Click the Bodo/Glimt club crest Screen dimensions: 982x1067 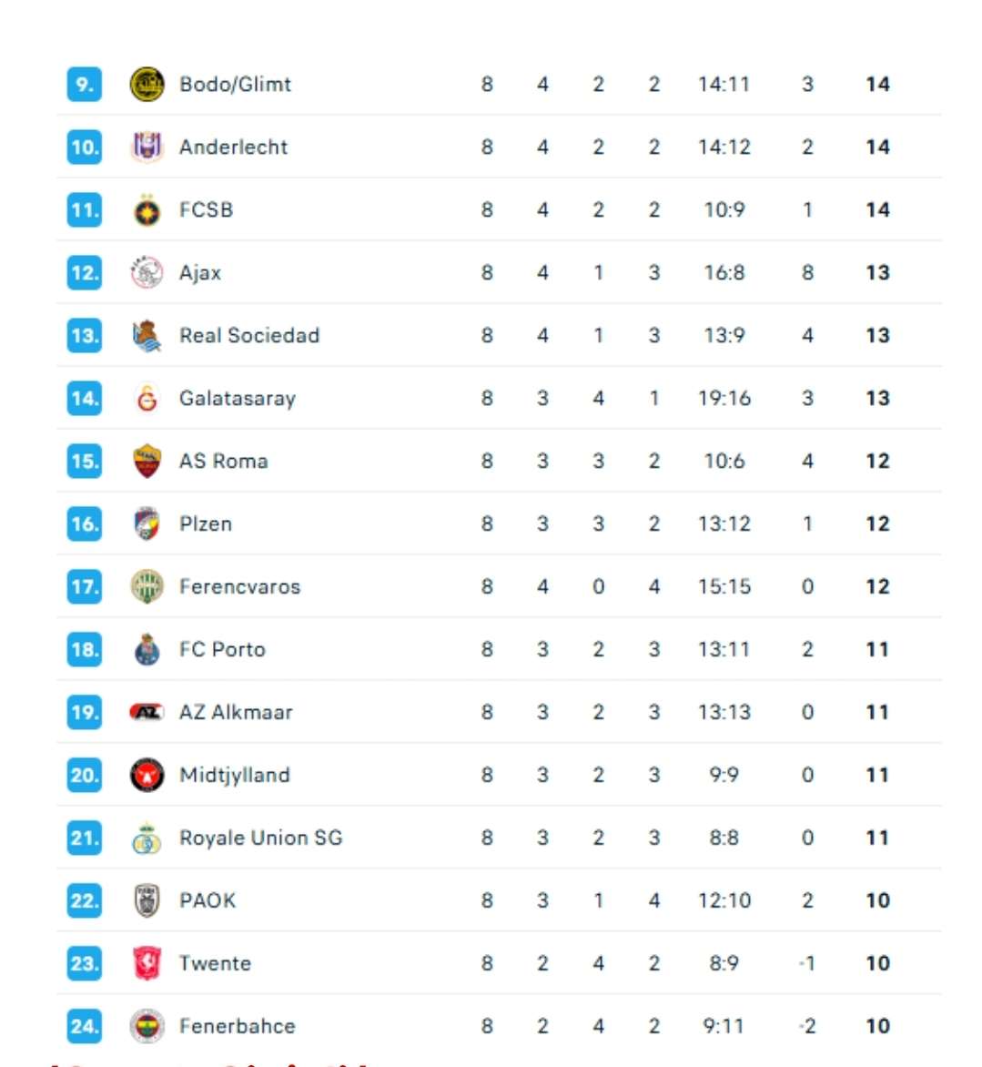click(147, 85)
